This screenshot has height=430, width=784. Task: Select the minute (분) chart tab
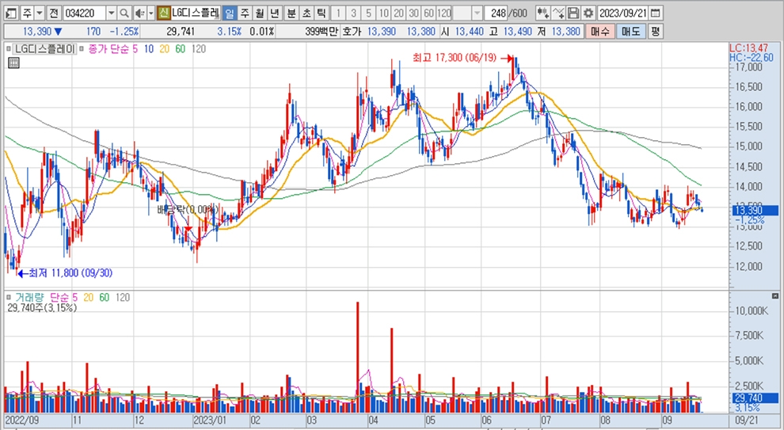pos(291,13)
